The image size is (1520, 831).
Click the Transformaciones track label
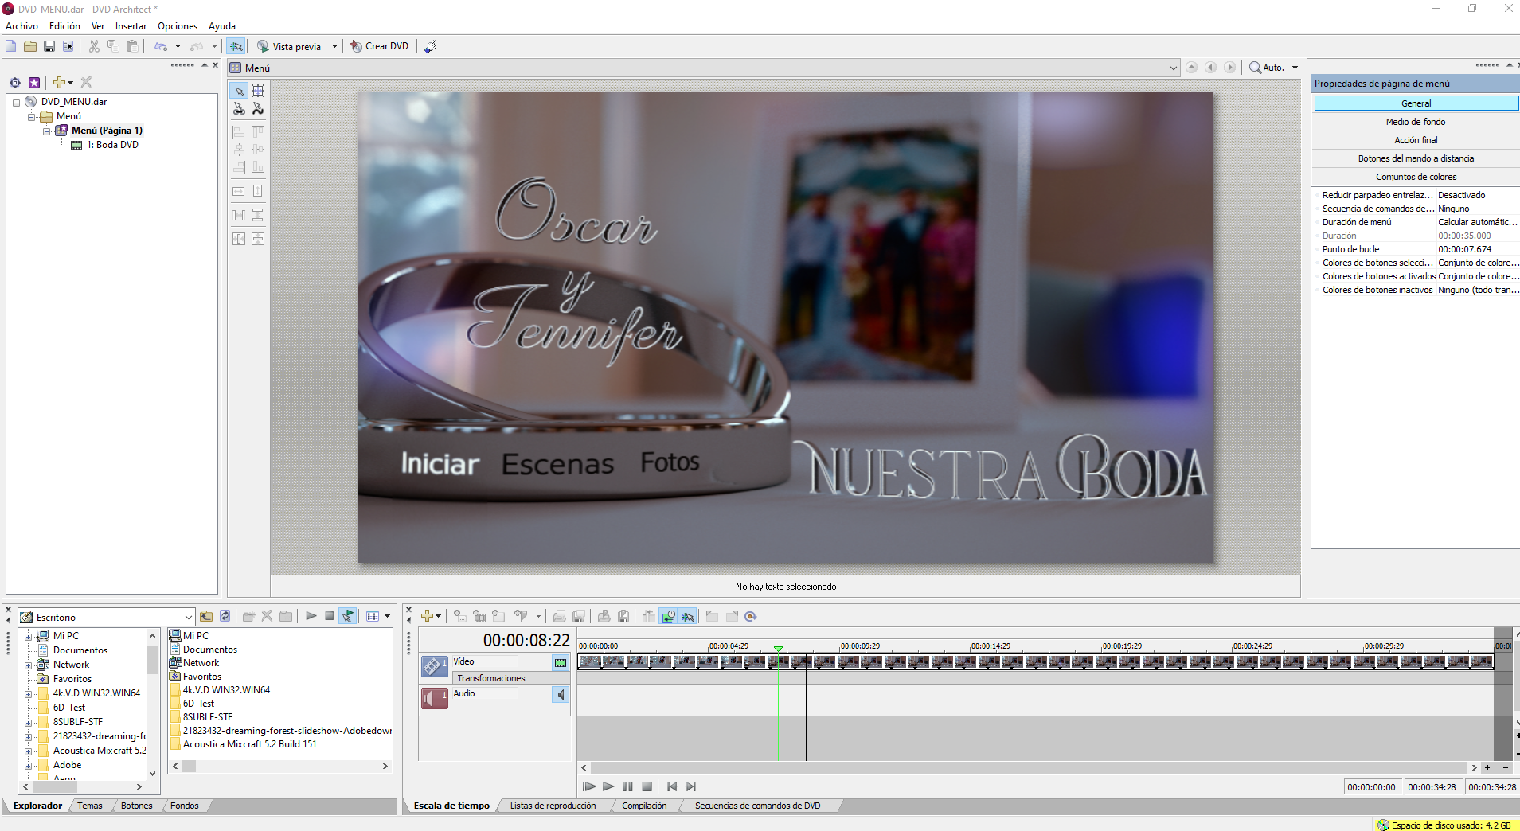[490, 678]
